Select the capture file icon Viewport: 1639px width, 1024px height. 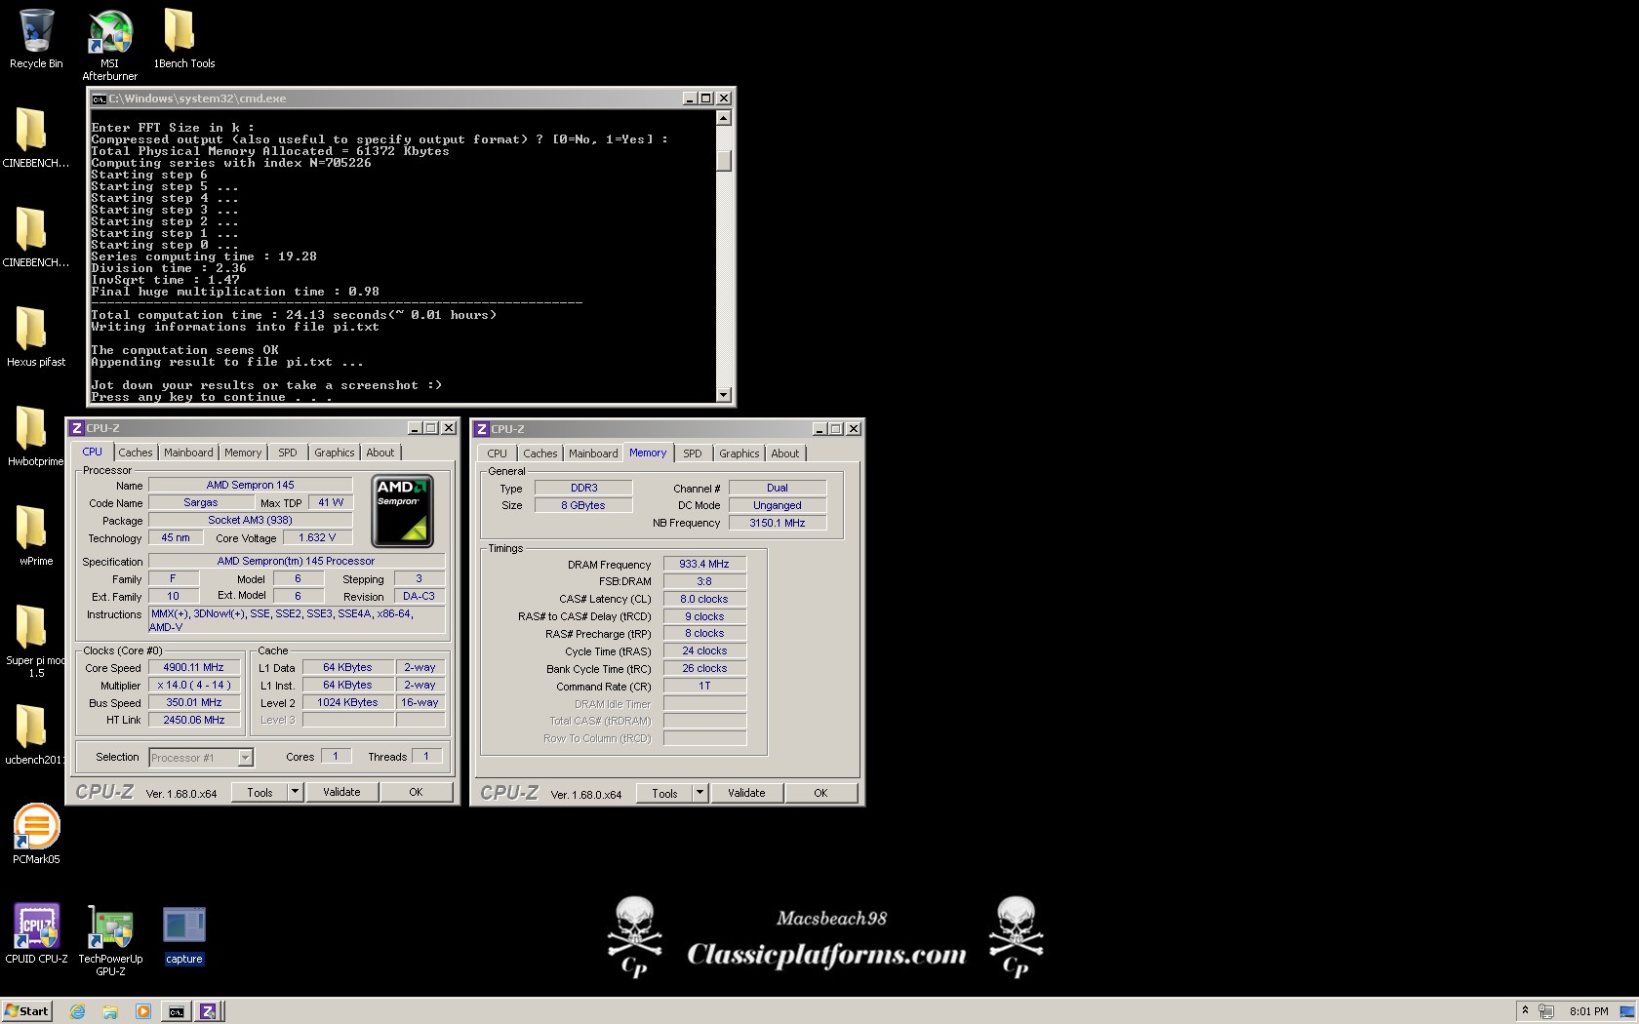[183, 934]
